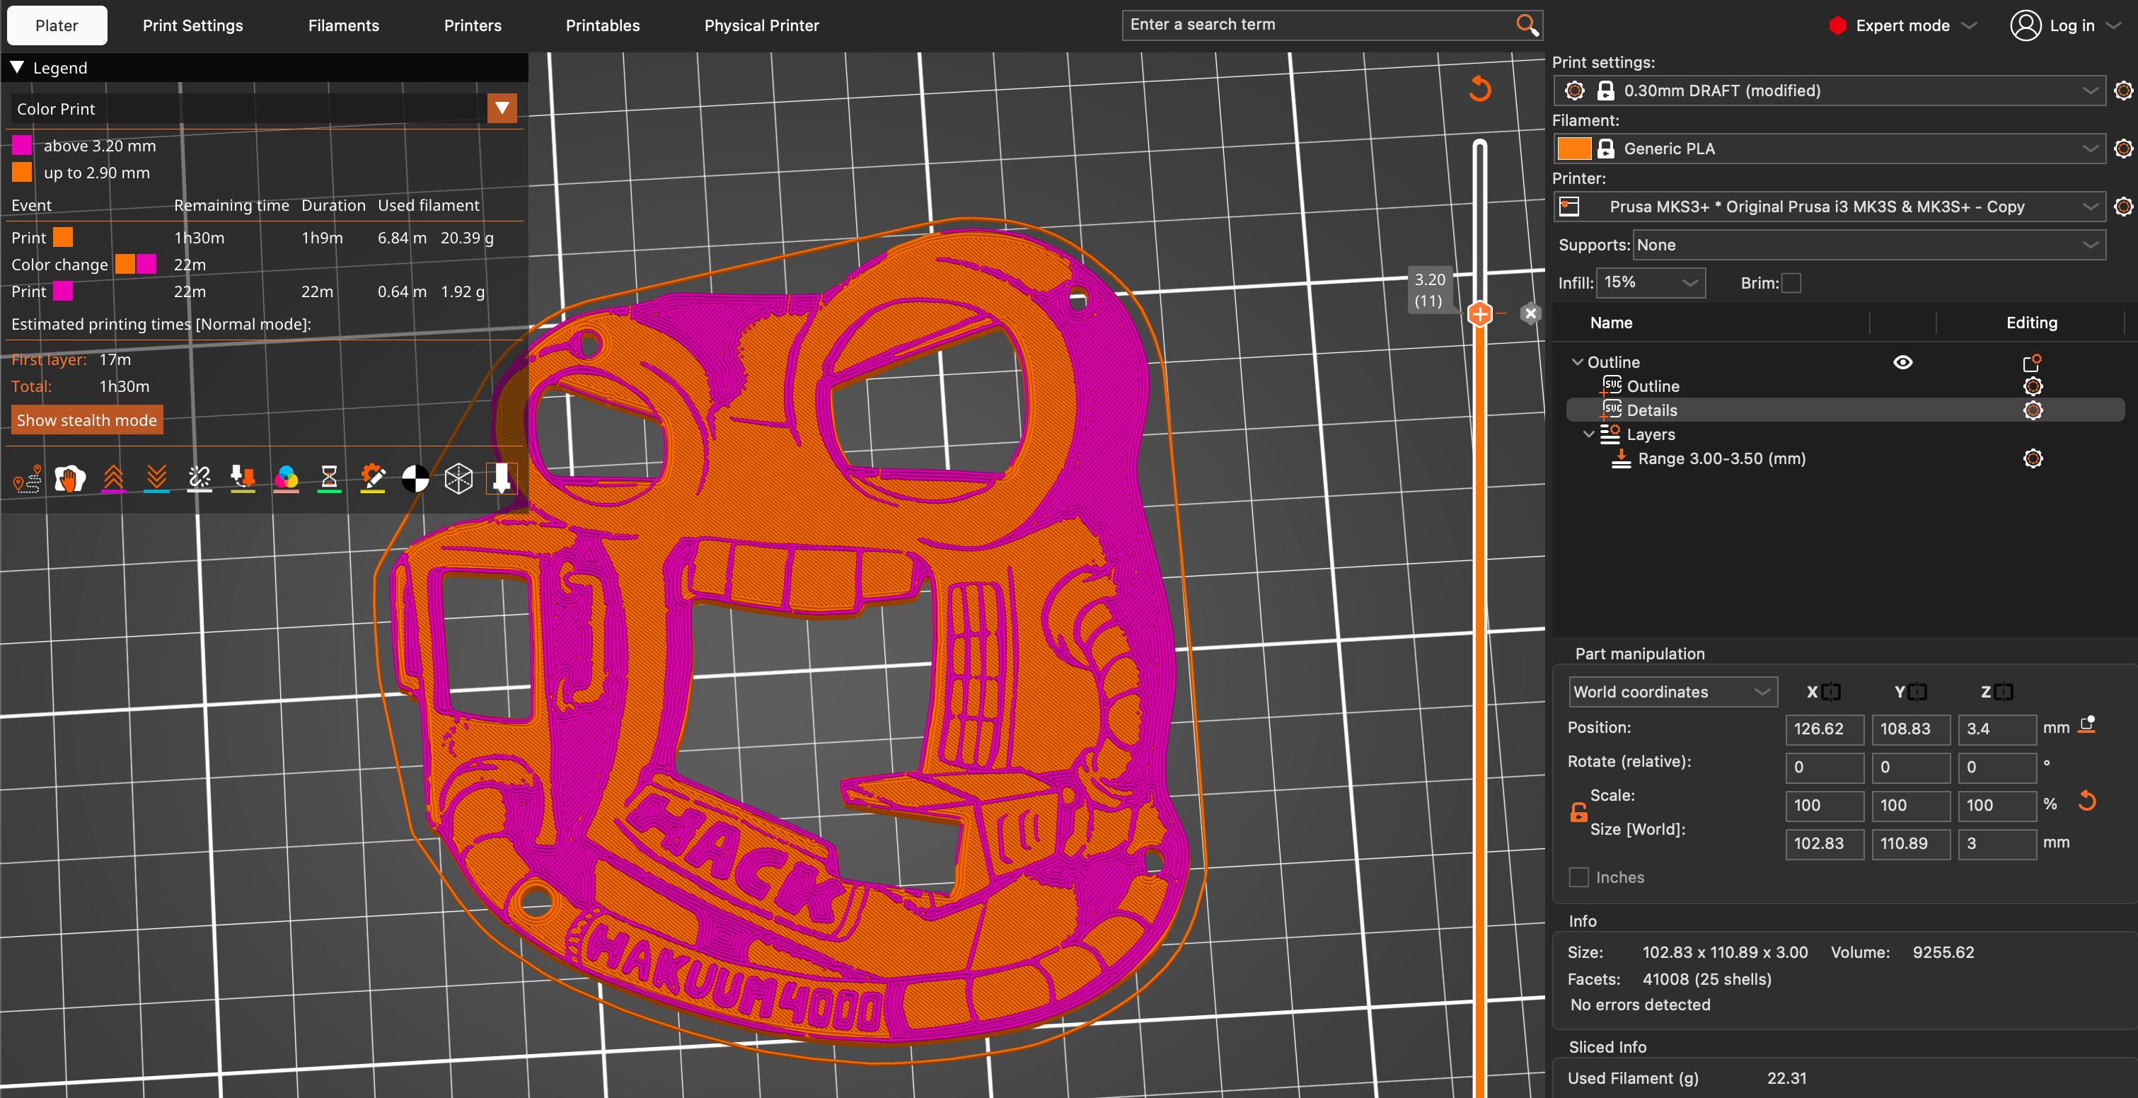
Task: Open the Color Print legend dropdown
Action: point(502,108)
